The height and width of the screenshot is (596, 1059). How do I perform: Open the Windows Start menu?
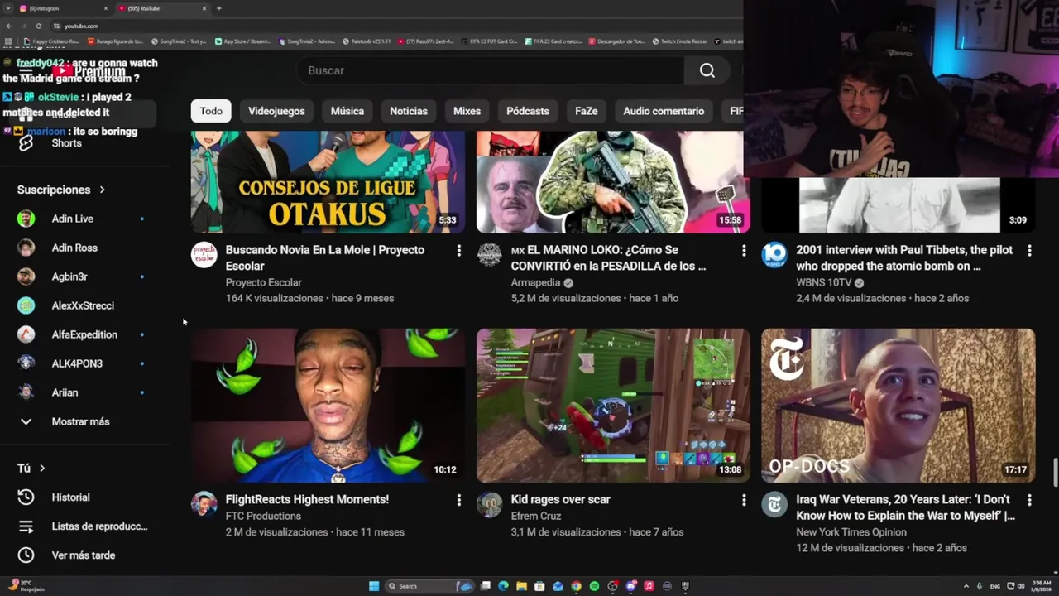374,586
